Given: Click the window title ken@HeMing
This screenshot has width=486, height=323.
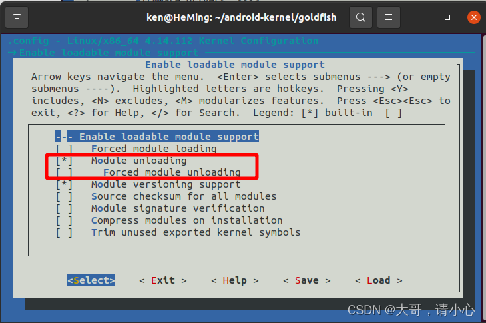Looking at the screenshot, I should tap(241, 17).
